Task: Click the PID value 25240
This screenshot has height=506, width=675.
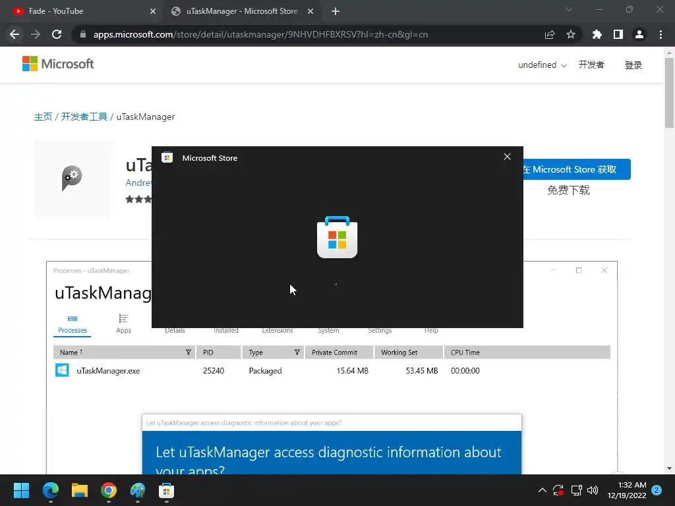Action: pos(214,371)
